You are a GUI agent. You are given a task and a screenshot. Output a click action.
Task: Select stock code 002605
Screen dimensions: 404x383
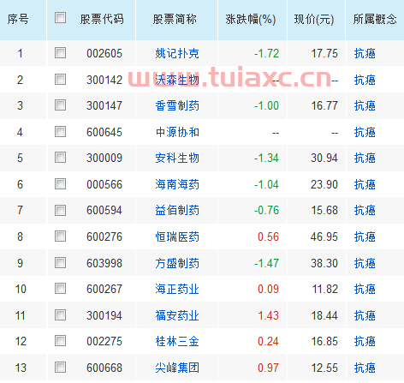104,53
